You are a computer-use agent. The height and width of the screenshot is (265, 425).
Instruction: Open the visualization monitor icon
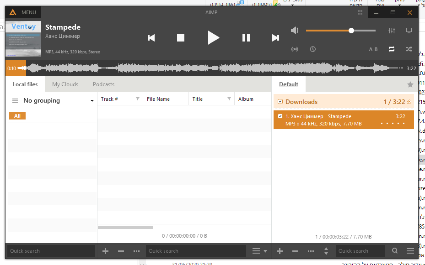pyautogui.click(x=409, y=31)
